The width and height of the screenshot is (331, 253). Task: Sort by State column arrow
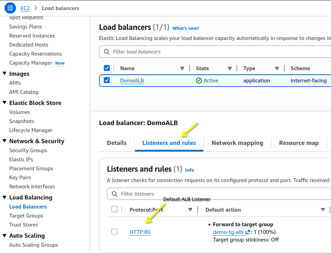point(230,68)
